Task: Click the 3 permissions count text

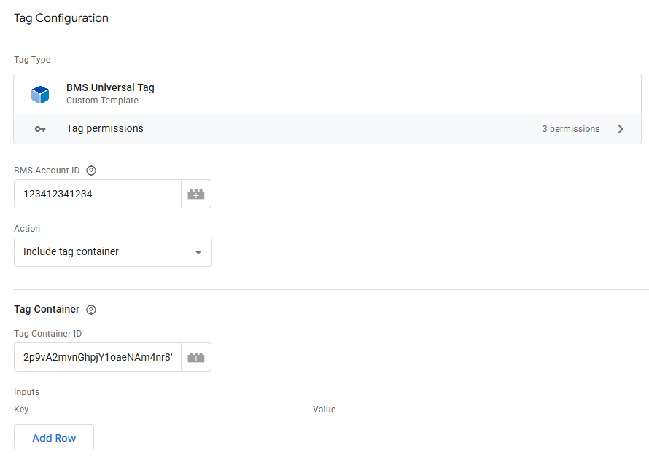Action: pos(571,129)
